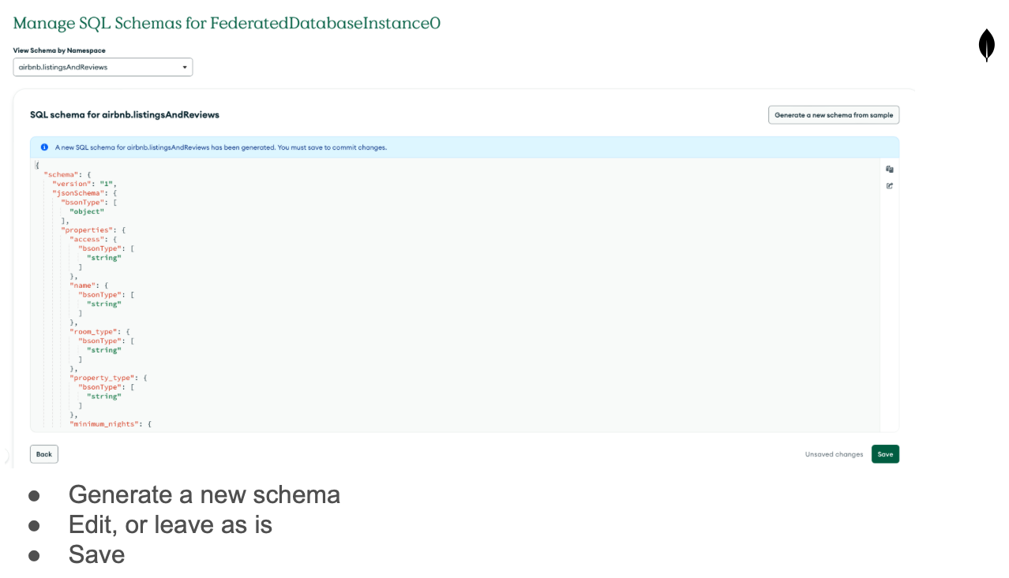Click Generate a new schema from sample
The width and height of the screenshot is (1009, 578).
point(834,115)
